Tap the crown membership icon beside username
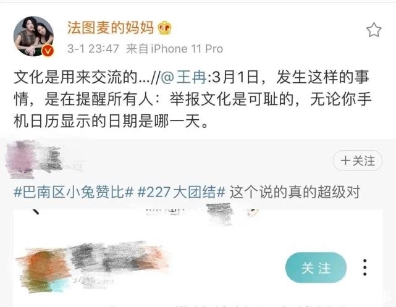Viewport: 396px width, 307px height. coord(165,28)
